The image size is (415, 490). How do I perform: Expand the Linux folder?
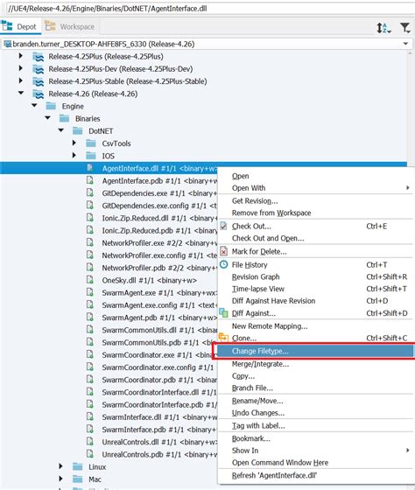pyautogui.click(x=60, y=466)
